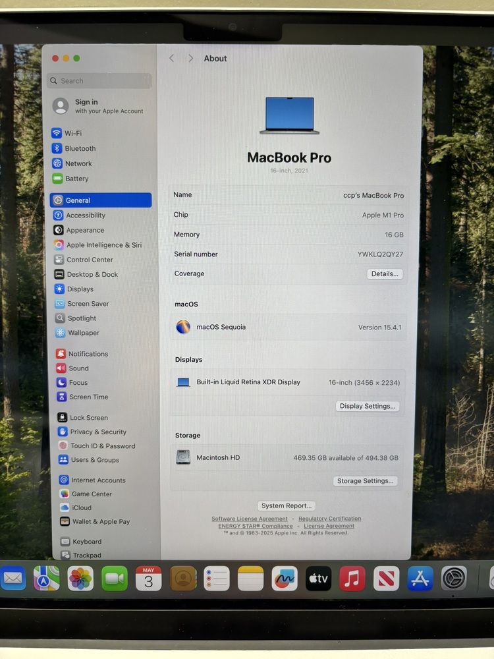This screenshot has width=494, height=659.
Task: Open the Regulatory Certification link
Action: point(330,519)
